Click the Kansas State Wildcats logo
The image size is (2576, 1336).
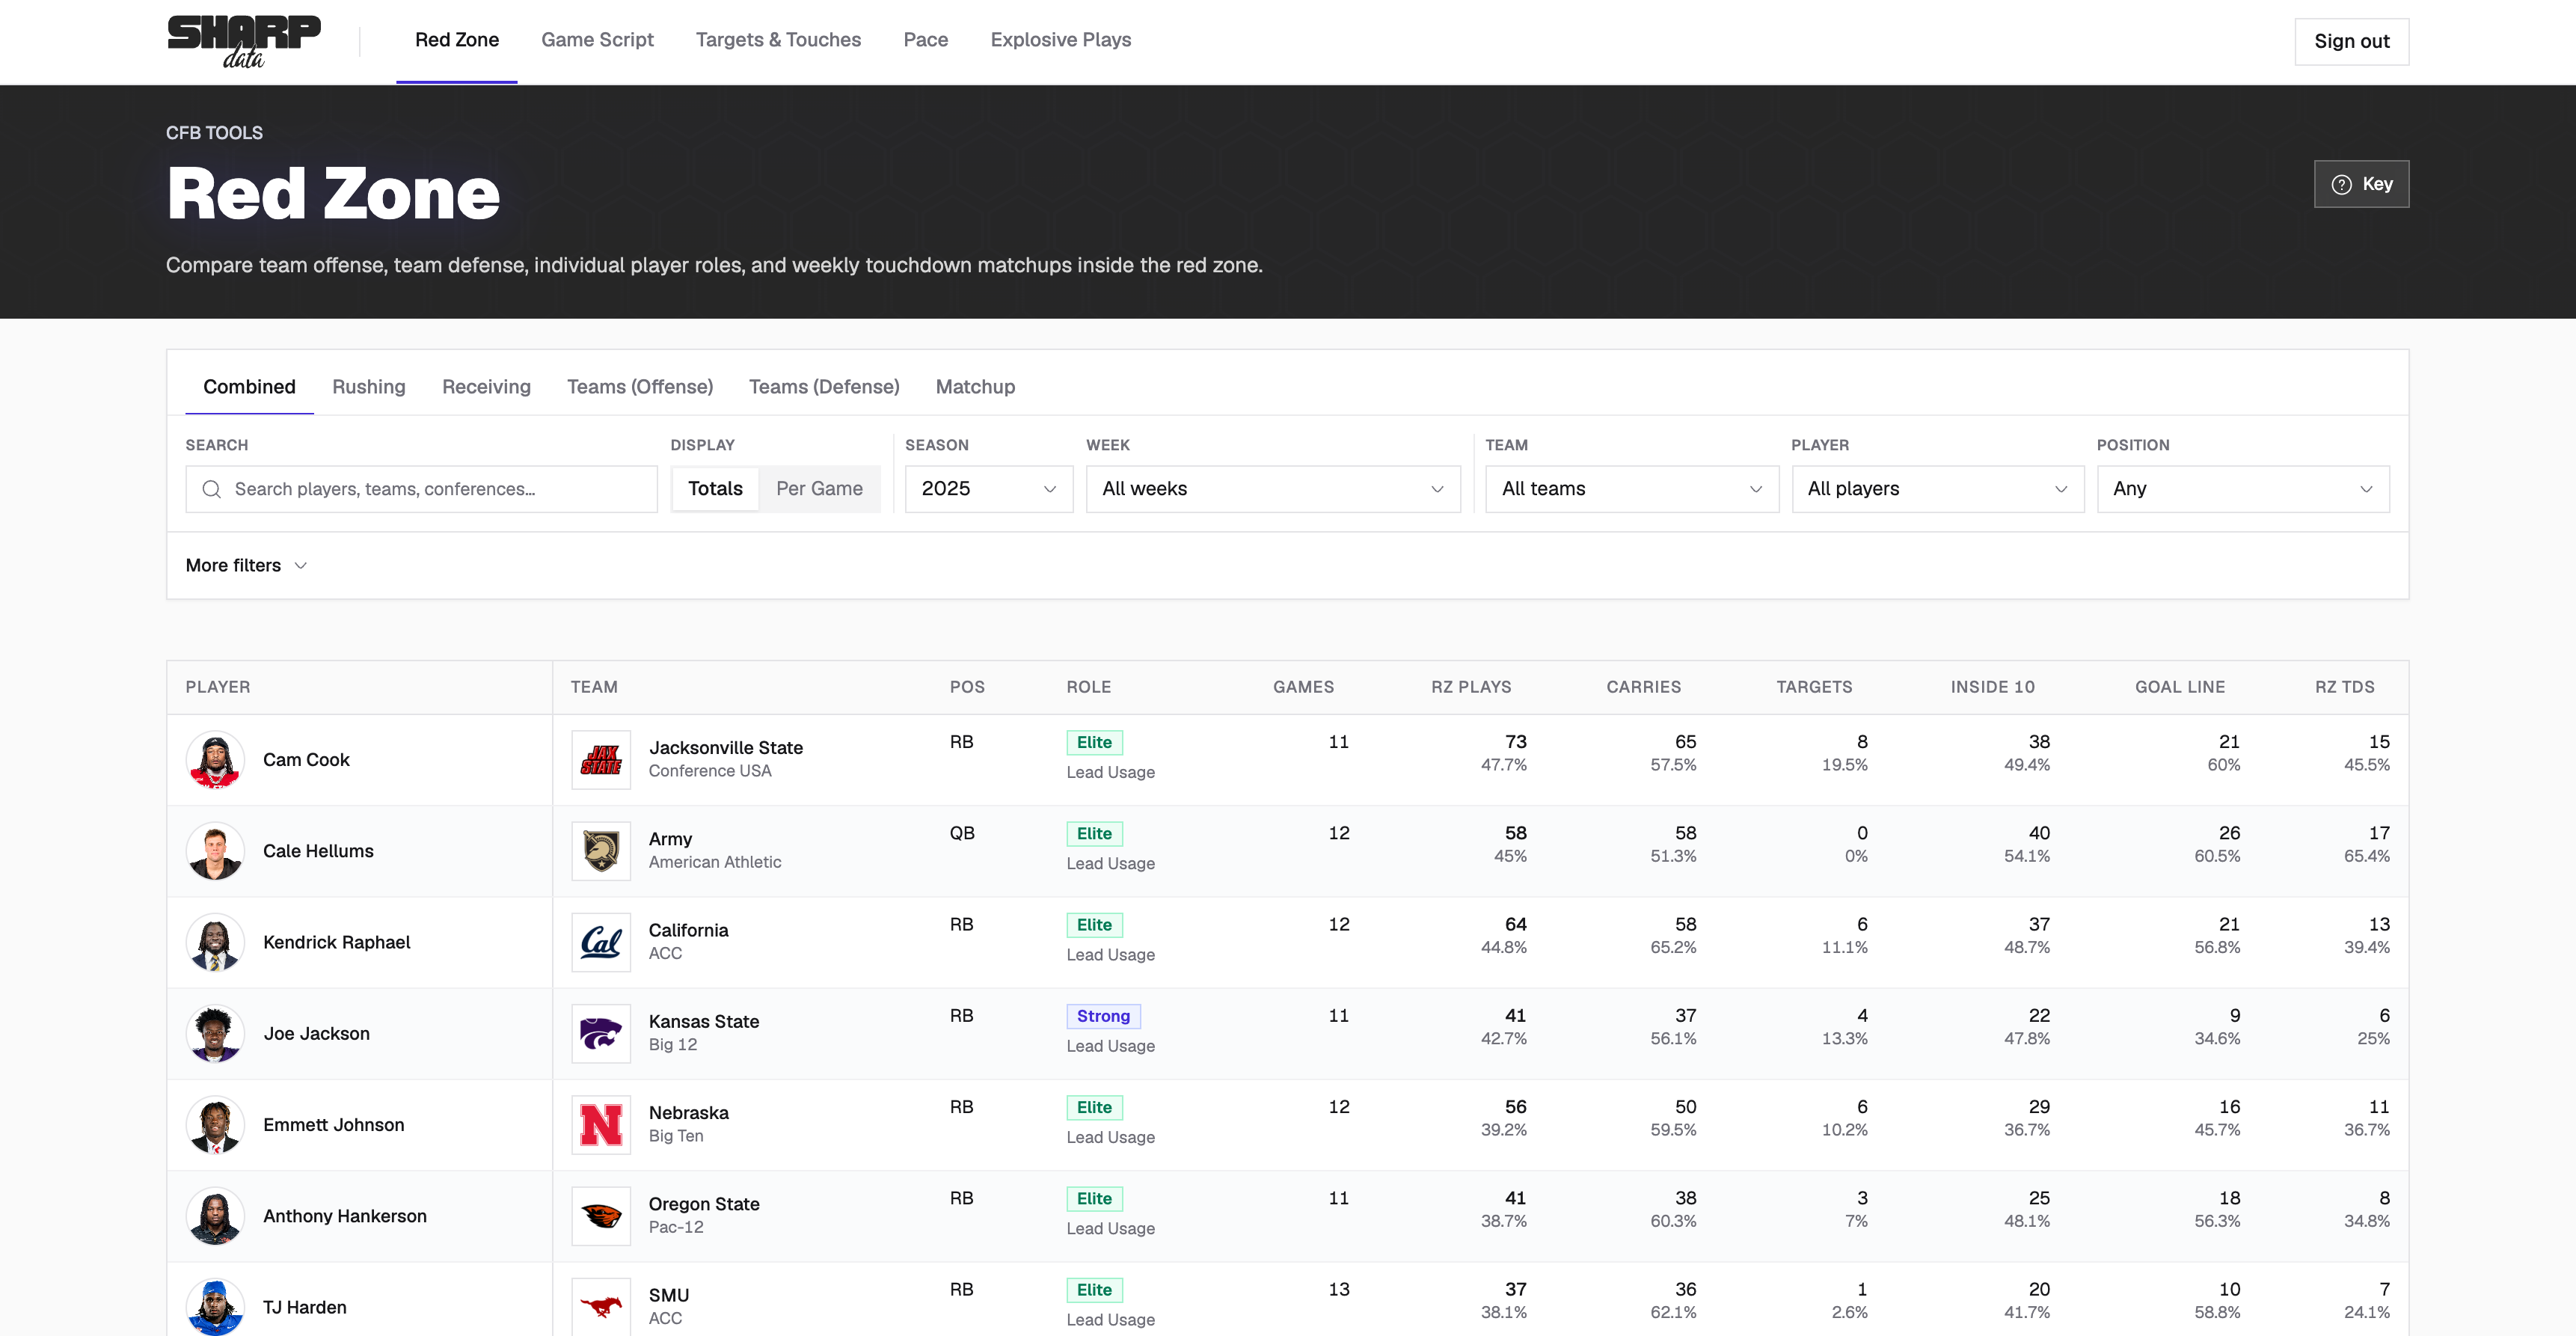pos(601,1034)
